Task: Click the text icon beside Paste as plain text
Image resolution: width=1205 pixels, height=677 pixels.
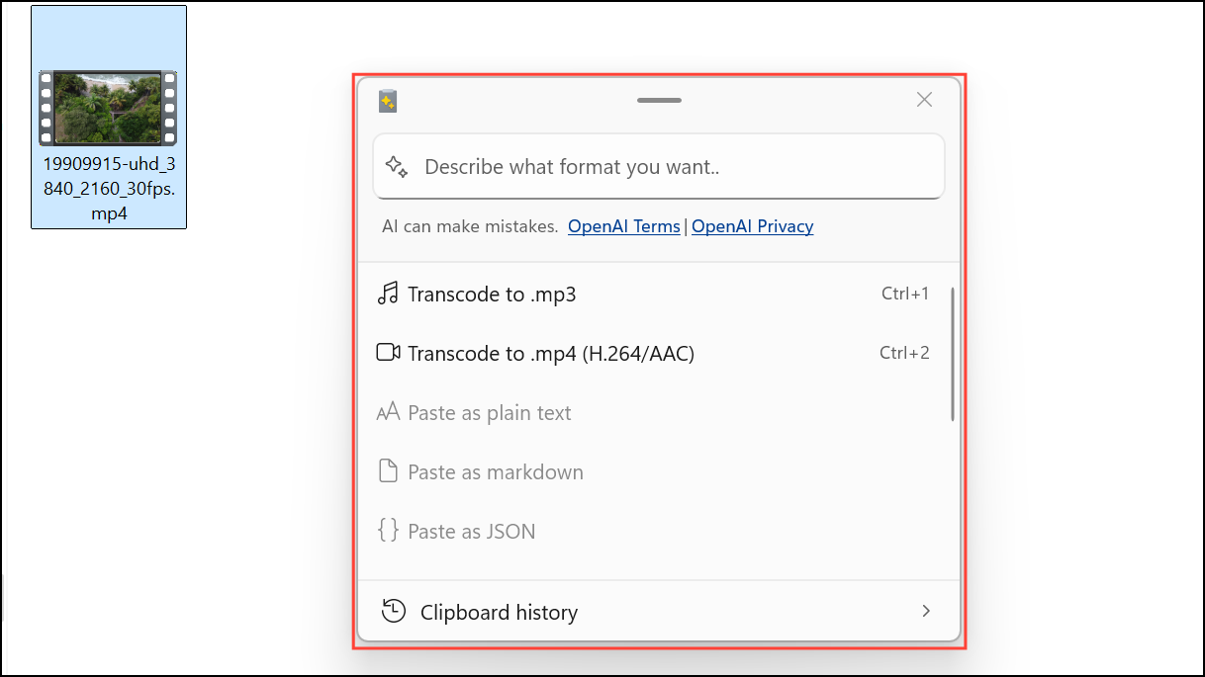Action: (x=388, y=412)
